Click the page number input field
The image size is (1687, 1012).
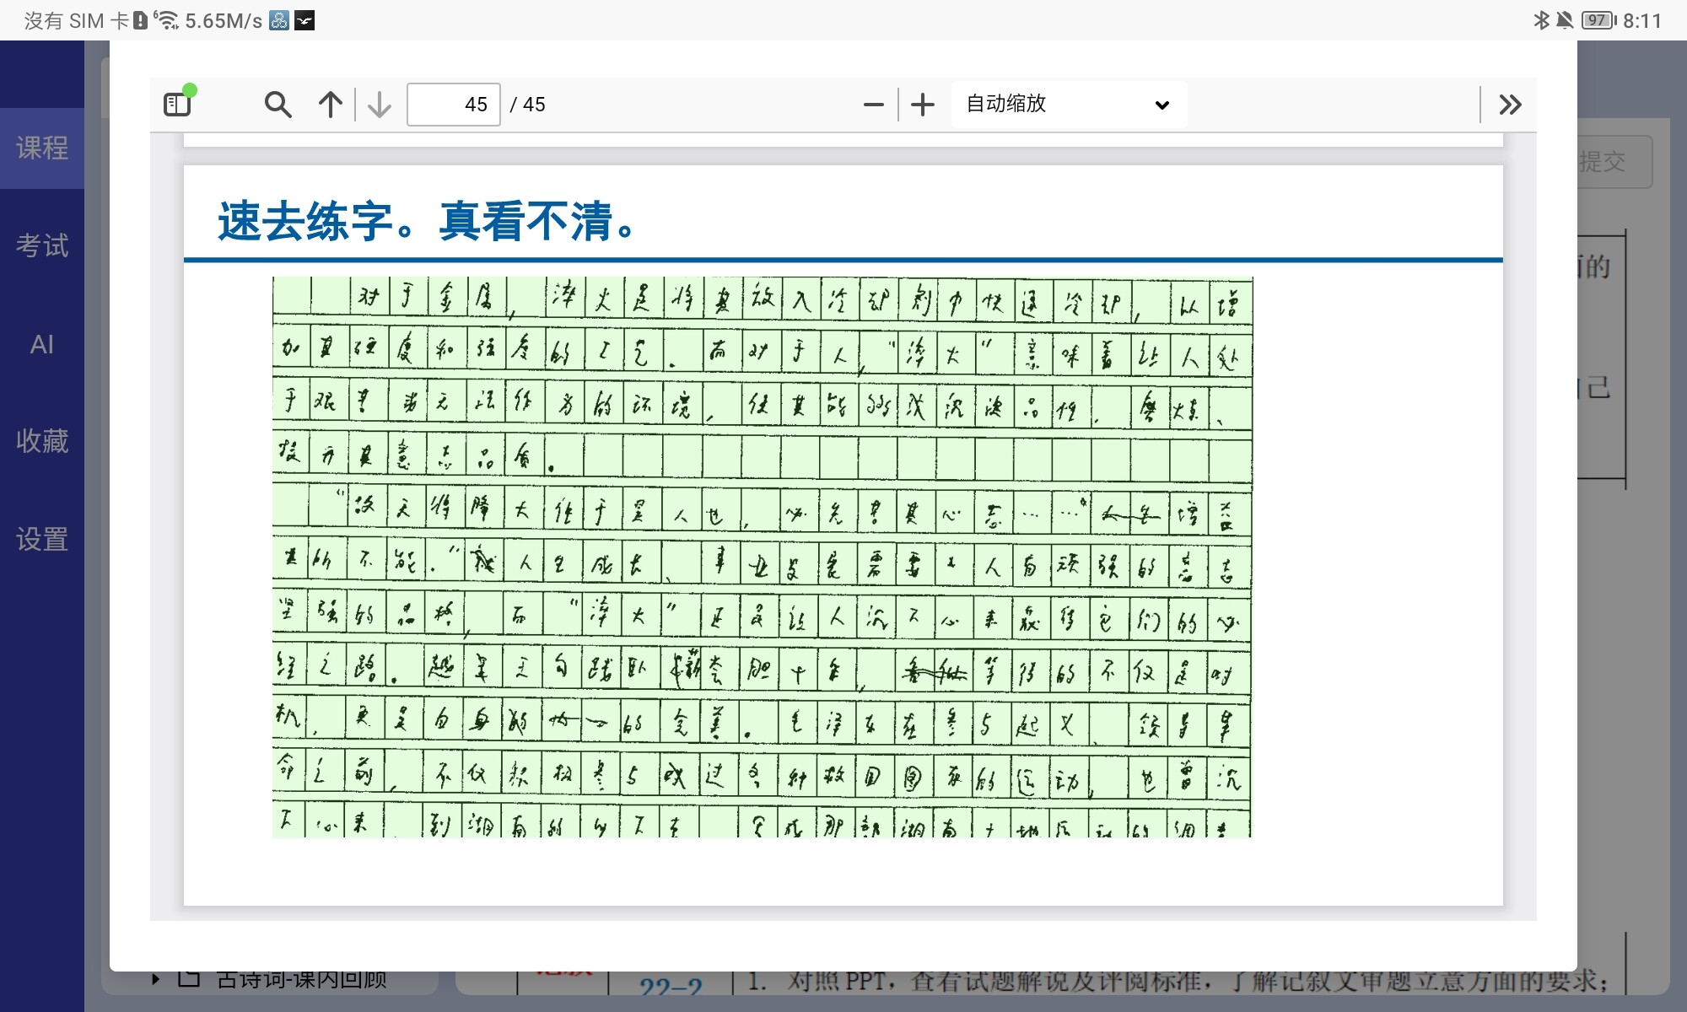(454, 105)
